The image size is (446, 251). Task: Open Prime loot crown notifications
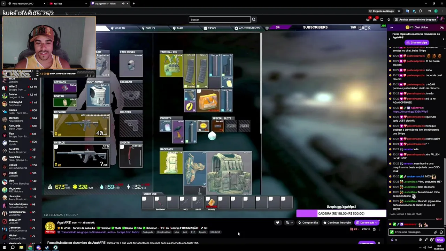click(x=368, y=20)
